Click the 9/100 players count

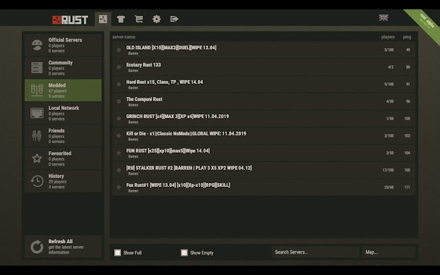389,84
